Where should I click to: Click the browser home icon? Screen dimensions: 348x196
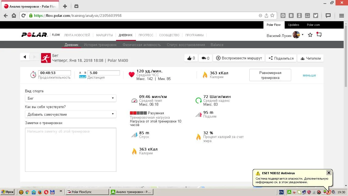(14, 16)
